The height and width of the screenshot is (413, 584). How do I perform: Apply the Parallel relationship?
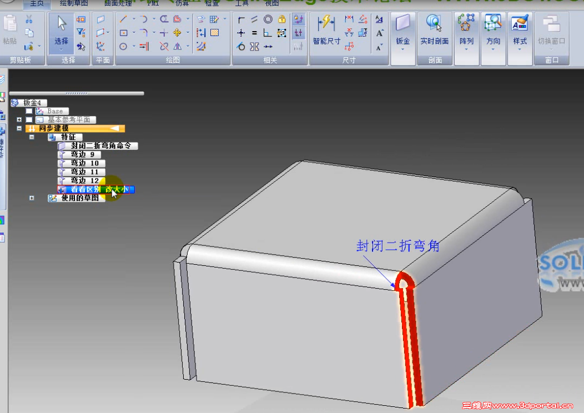click(254, 19)
